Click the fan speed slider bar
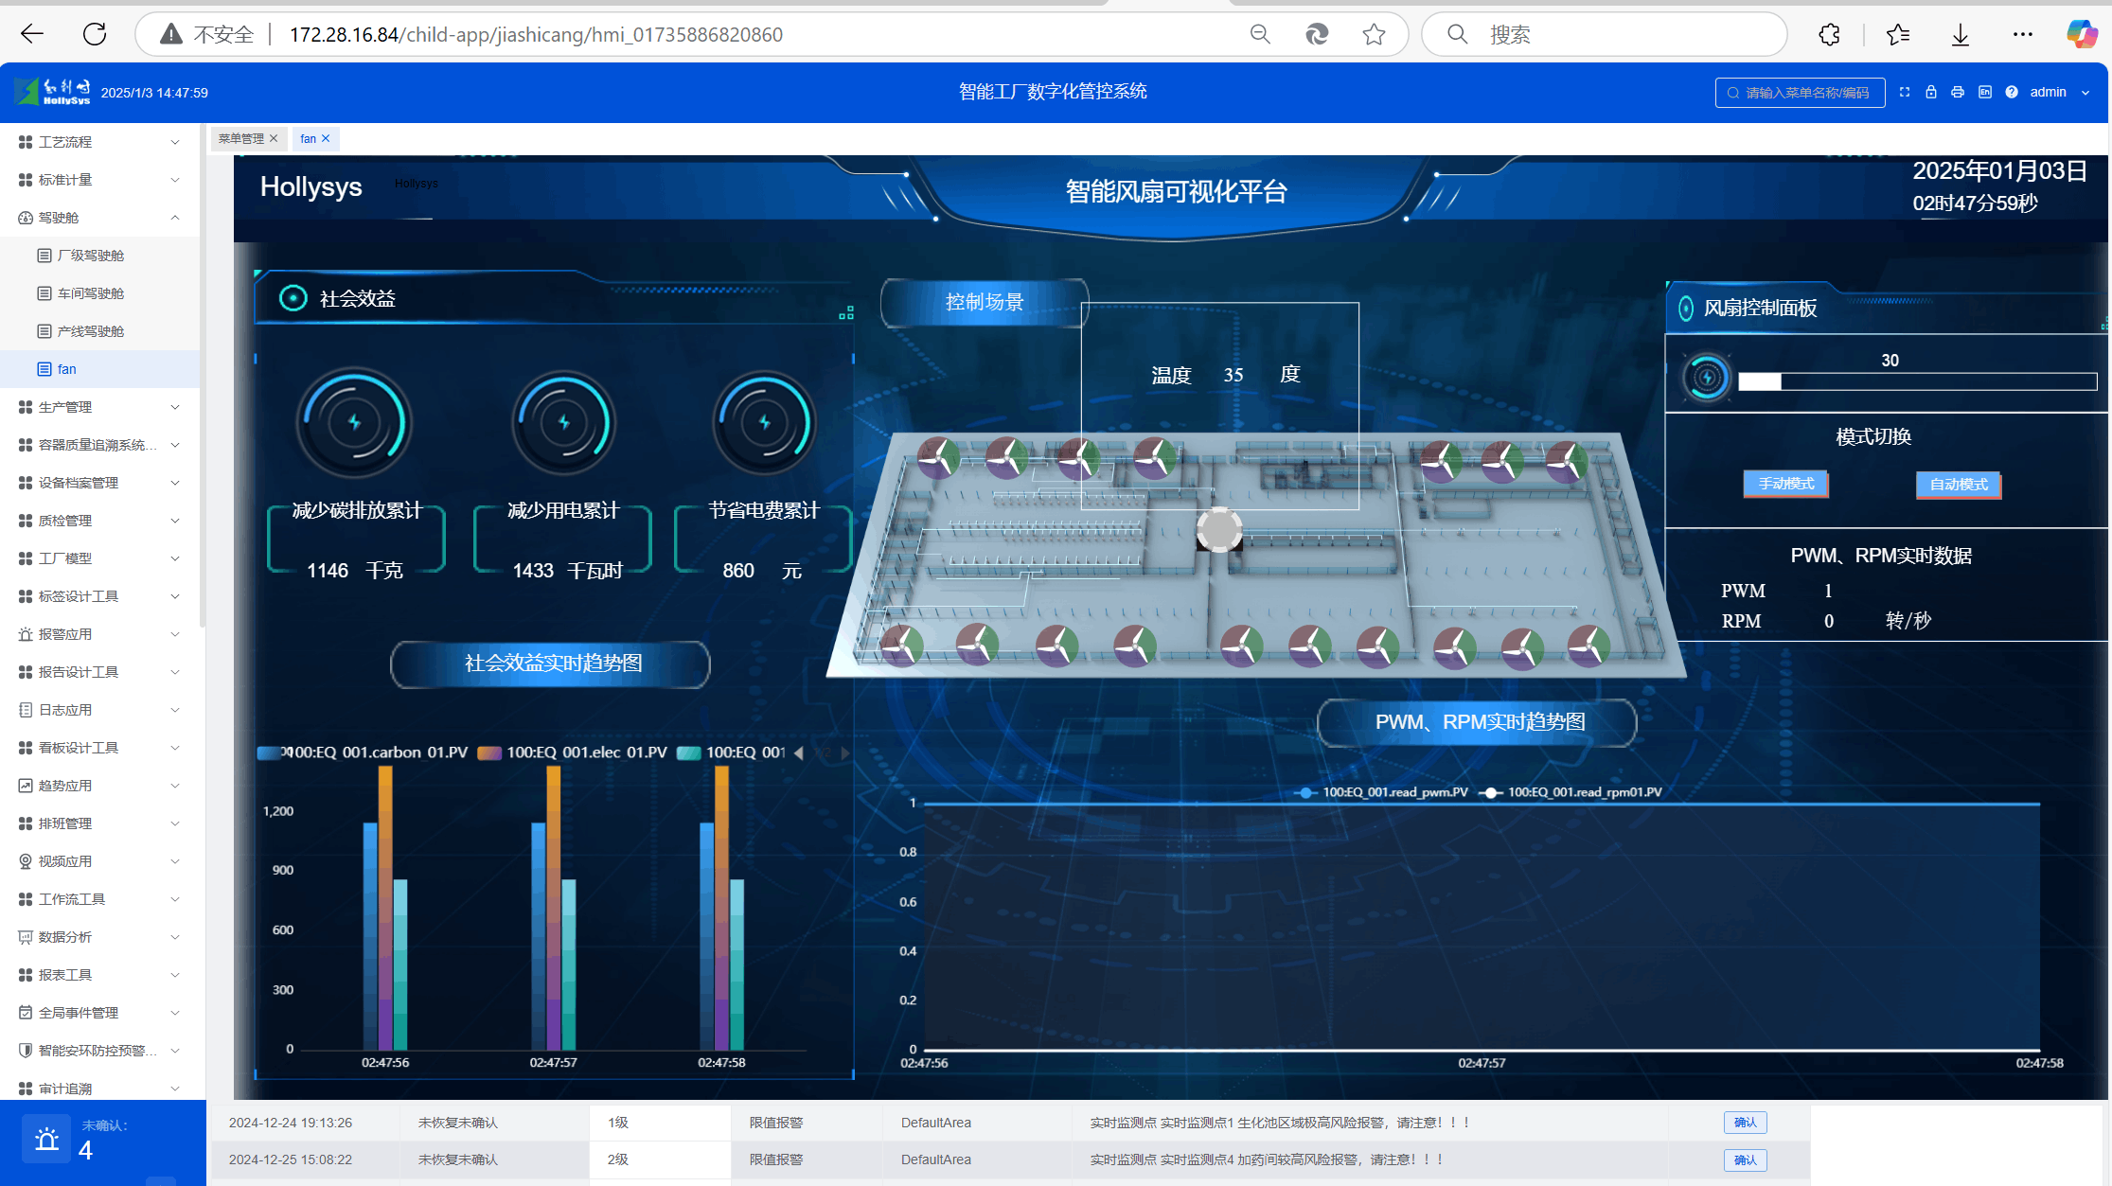This screenshot has height=1186, width=2112. click(x=1917, y=381)
